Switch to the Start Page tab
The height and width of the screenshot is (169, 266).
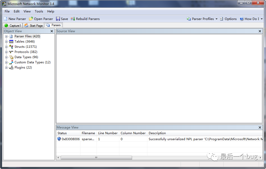pyautogui.click(x=33, y=25)
